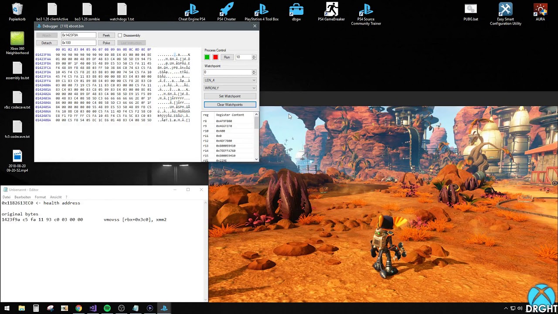Select assembly bs.txt on the desktop

coord(17,71)
